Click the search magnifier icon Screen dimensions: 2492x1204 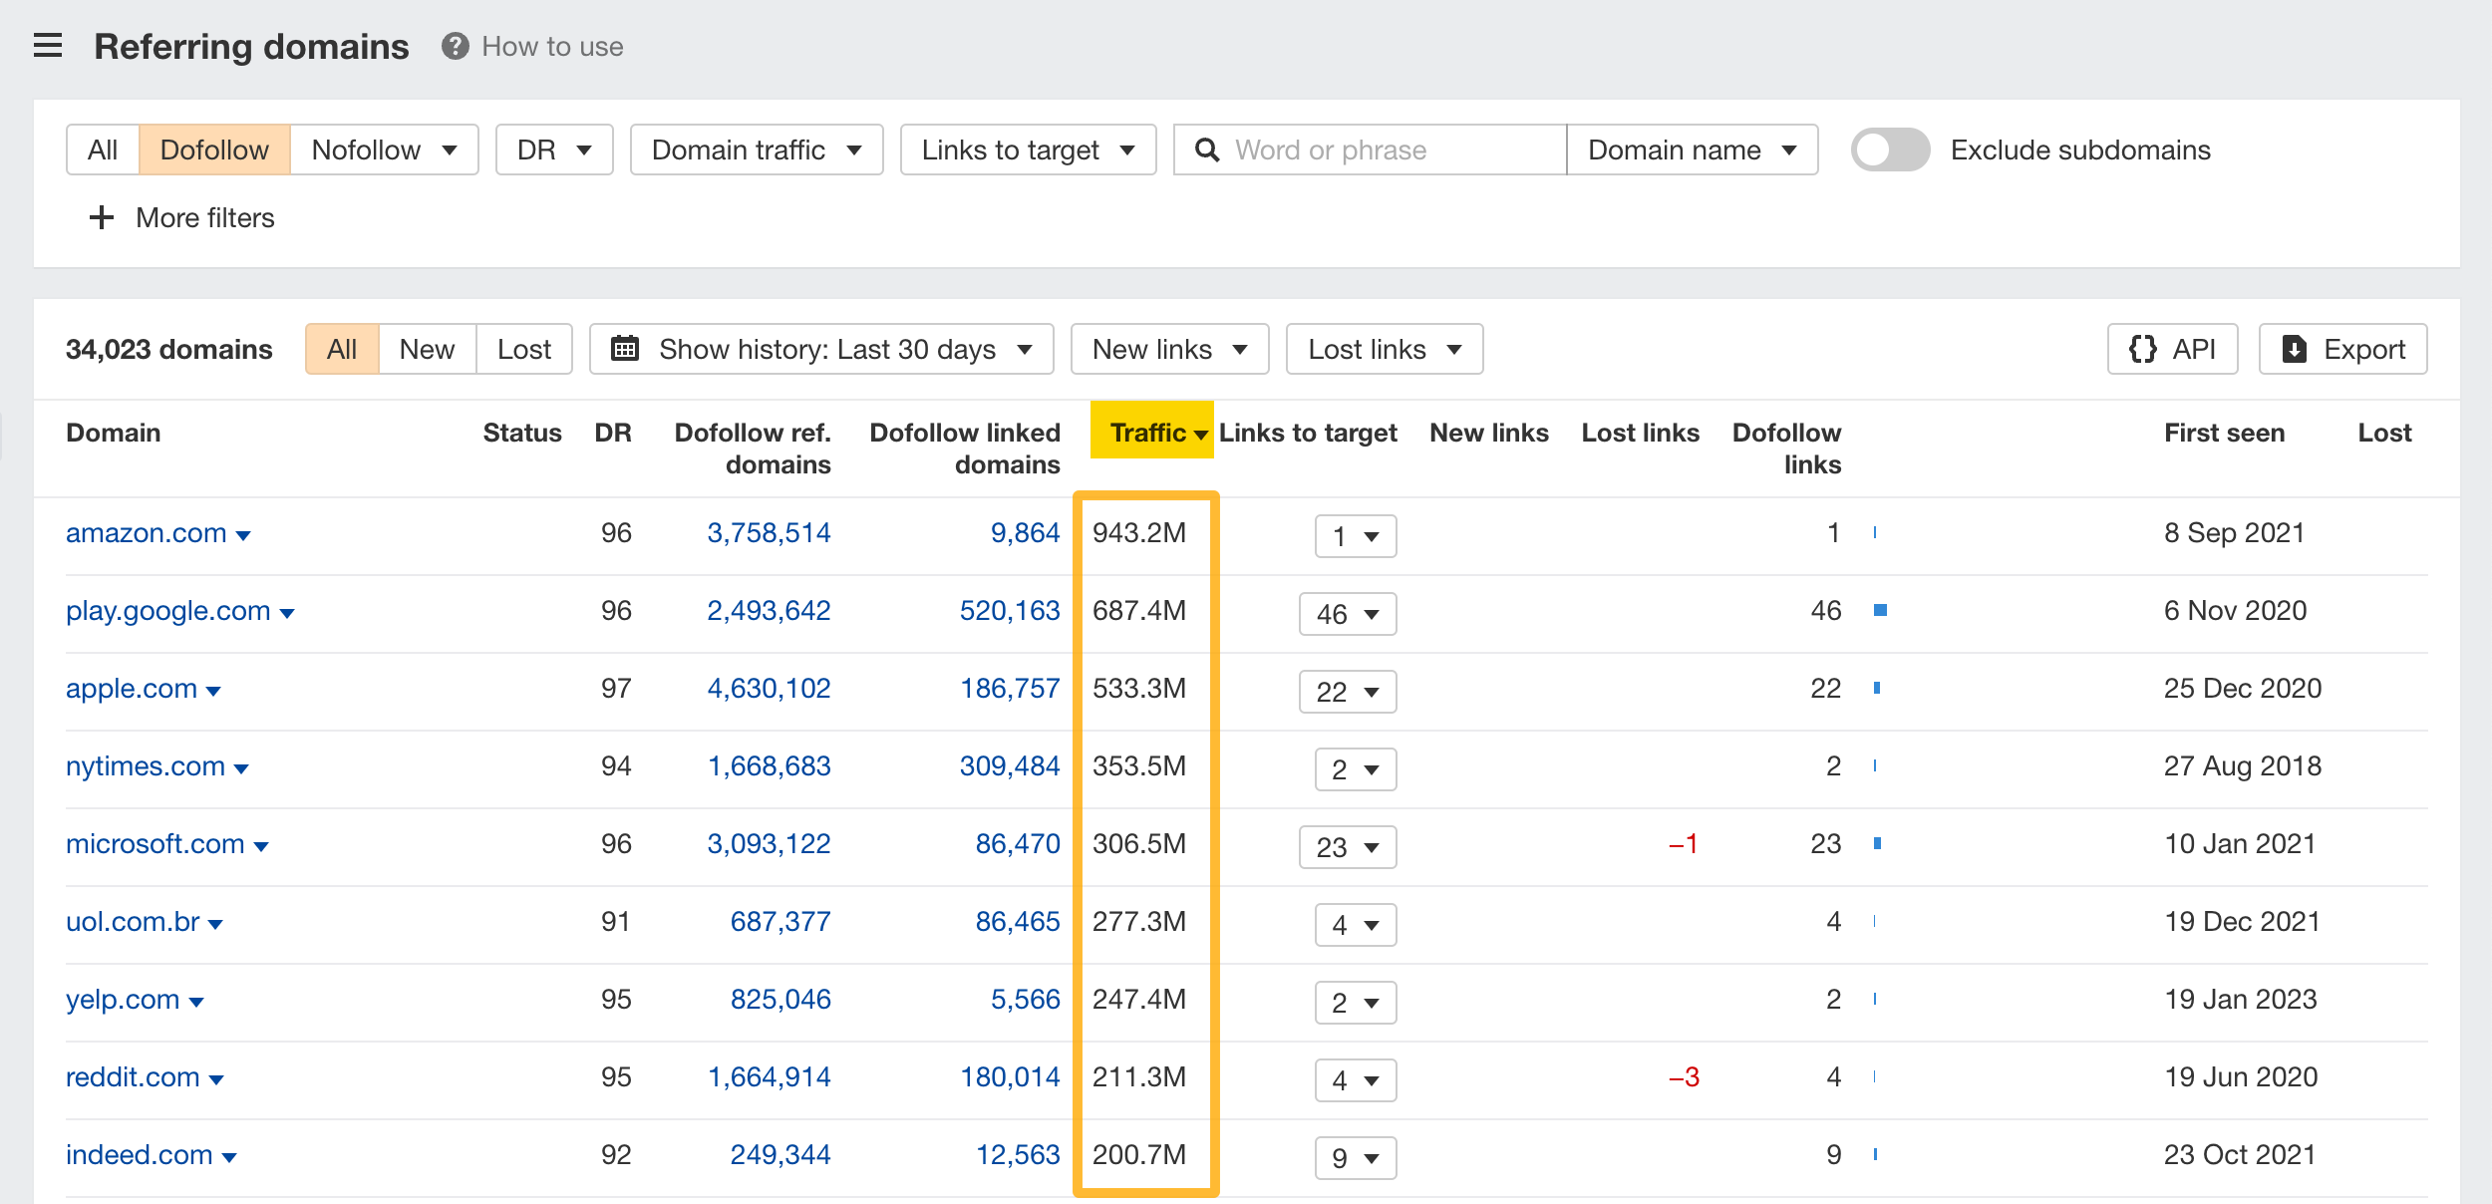tap(1207, 150)
